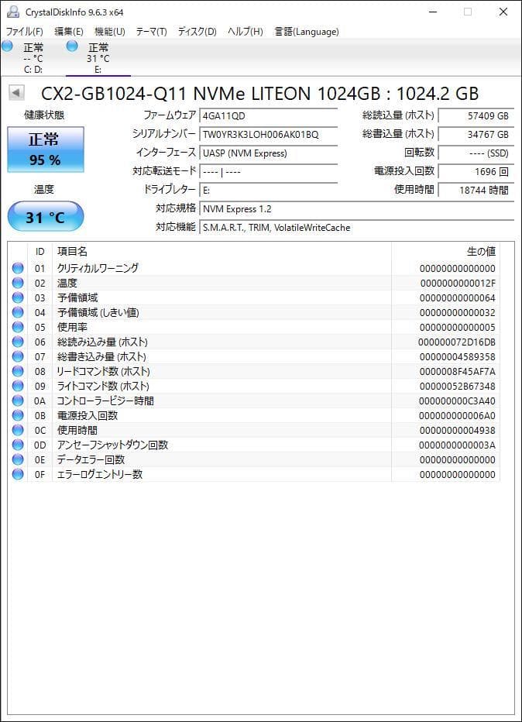
Task: Open the 機能(U) menu
Action: click(109, 31)
